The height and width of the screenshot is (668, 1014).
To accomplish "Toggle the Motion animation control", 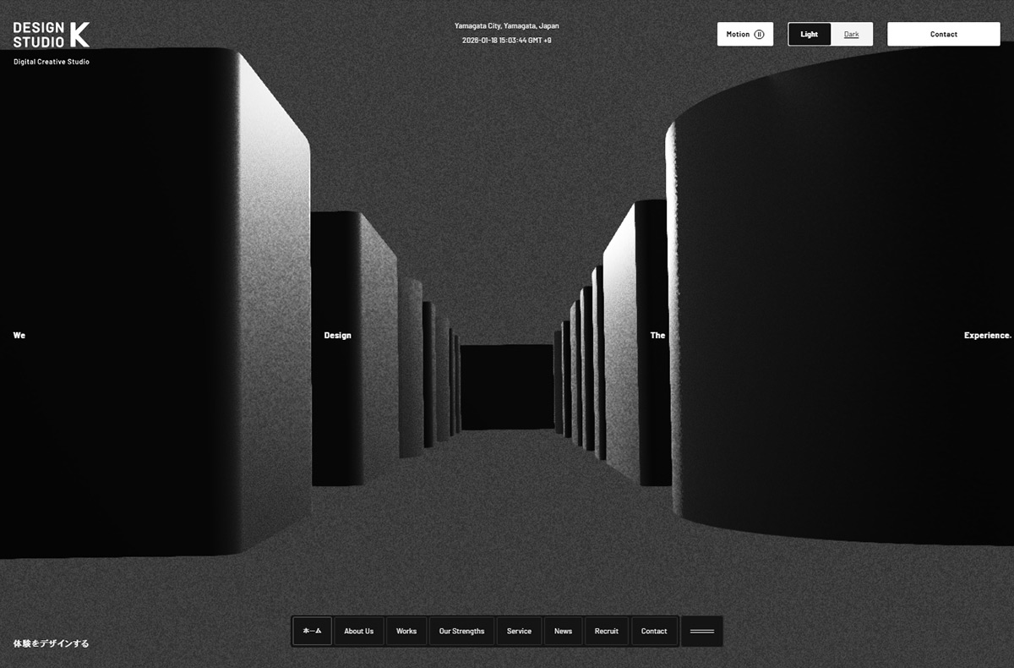I will click(x=744, y=34).
